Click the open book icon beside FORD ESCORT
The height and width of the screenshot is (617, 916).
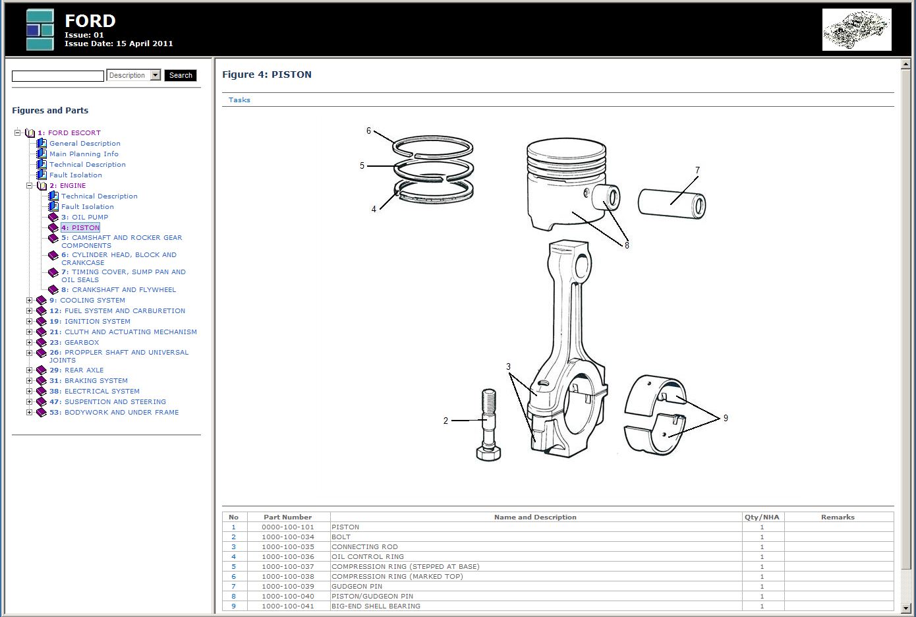(30, 132)
